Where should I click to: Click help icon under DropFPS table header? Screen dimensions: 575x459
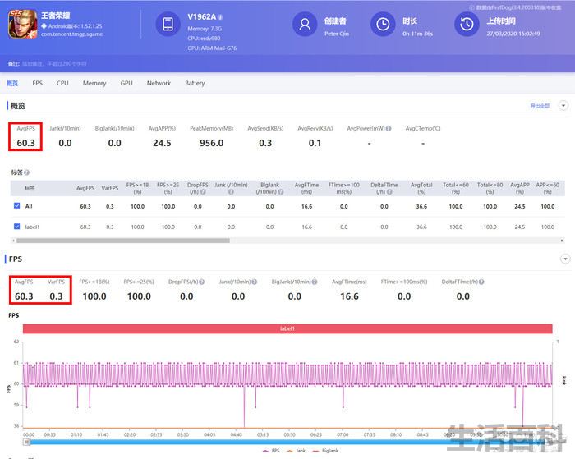[x=203, y=192]
